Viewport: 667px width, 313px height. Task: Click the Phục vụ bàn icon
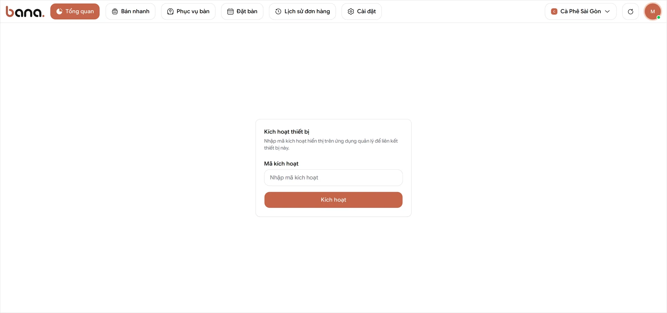pos(170,11)
